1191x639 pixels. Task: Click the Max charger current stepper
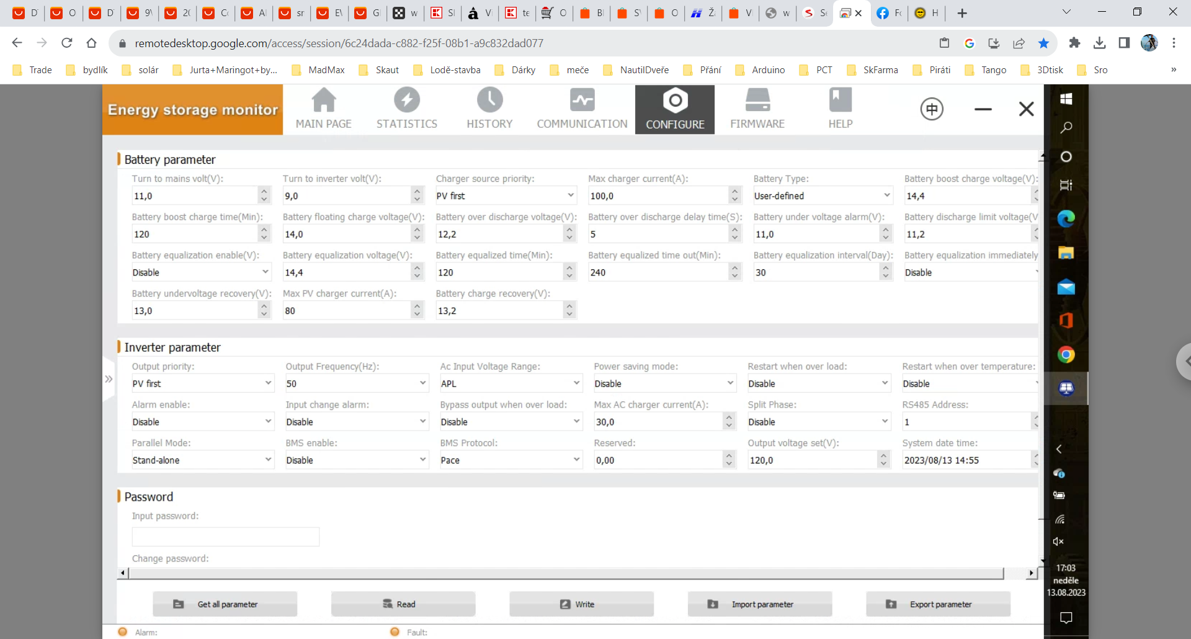[x=735, y=196]
